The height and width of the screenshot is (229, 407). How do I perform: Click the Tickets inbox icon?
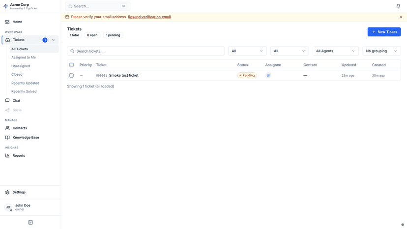[x=7, y=40]
